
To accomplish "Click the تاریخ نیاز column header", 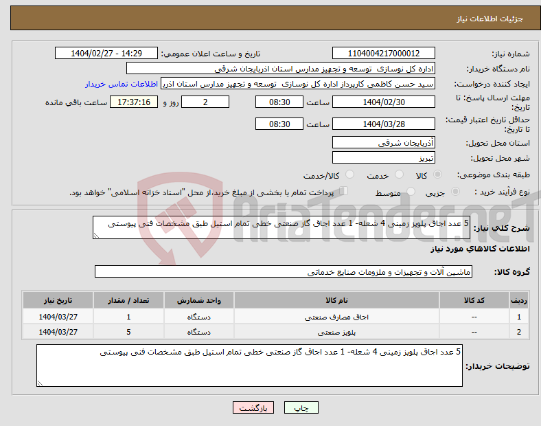I will pyautogui.click(x=58, y=300).
